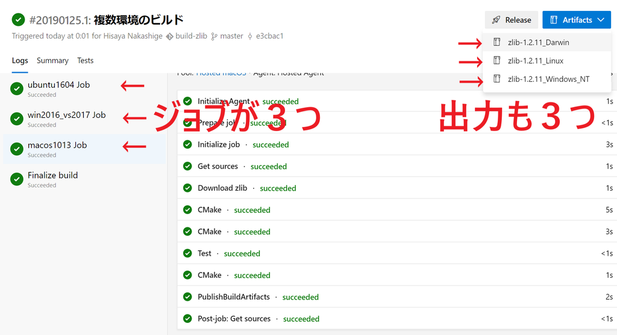This screenshot has width=617, height=335.
Task: Click the success icon of ubuntu1604 Job
Action: [16, 89]
